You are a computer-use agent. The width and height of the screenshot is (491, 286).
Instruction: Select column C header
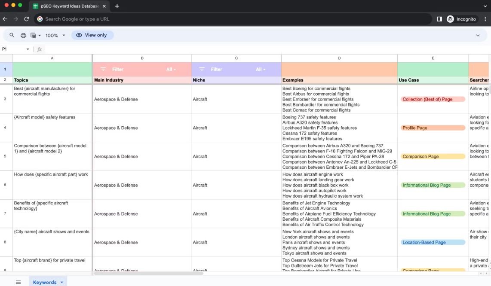pyautogui.click(x=236, y=58)
